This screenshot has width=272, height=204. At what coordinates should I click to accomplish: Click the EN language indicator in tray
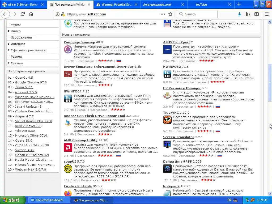229,200
